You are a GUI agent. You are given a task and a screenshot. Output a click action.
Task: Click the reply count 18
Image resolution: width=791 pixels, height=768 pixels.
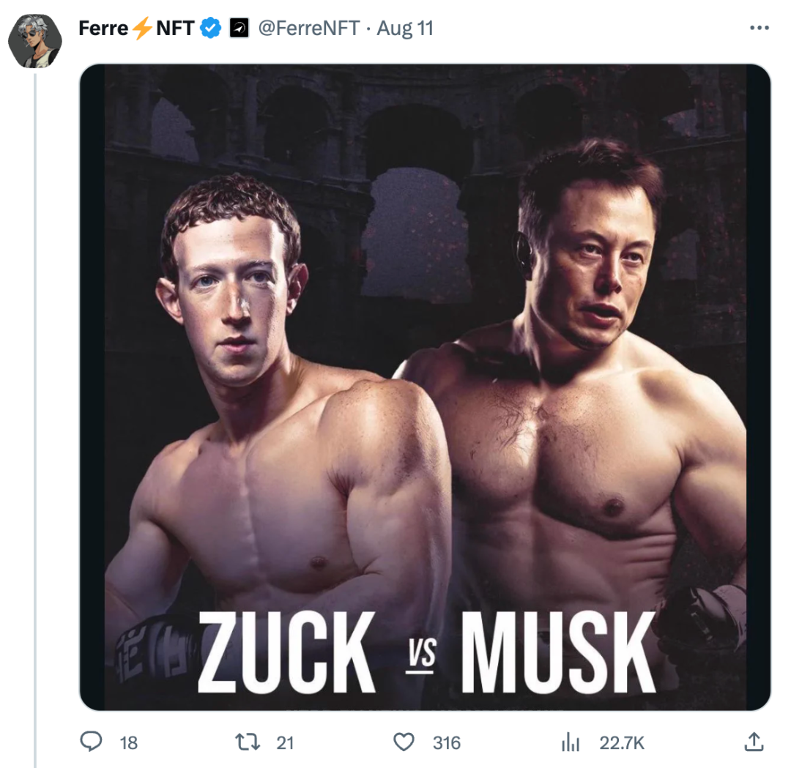pos(128,743)
